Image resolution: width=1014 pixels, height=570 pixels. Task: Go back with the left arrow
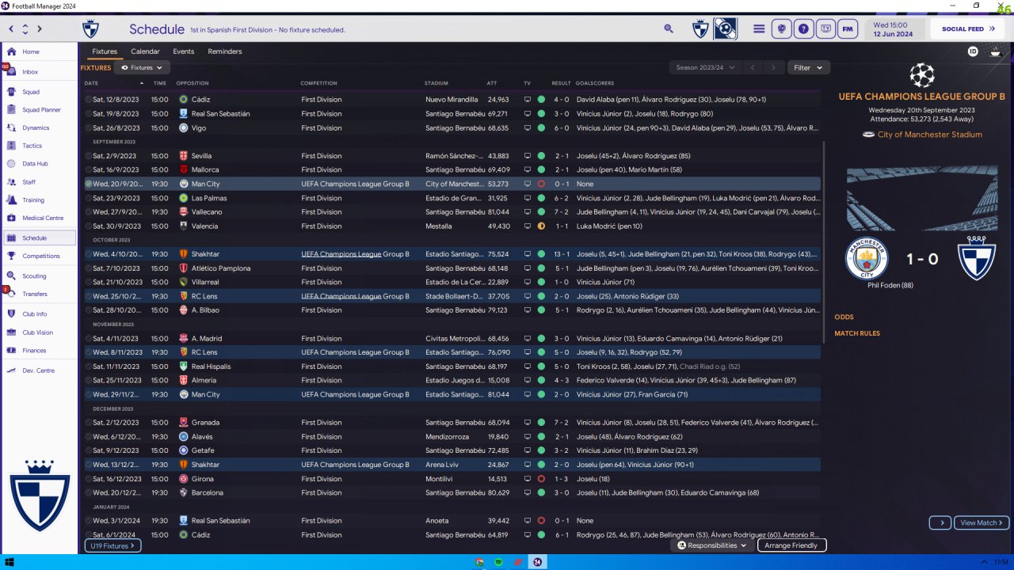tap(11, 28)
